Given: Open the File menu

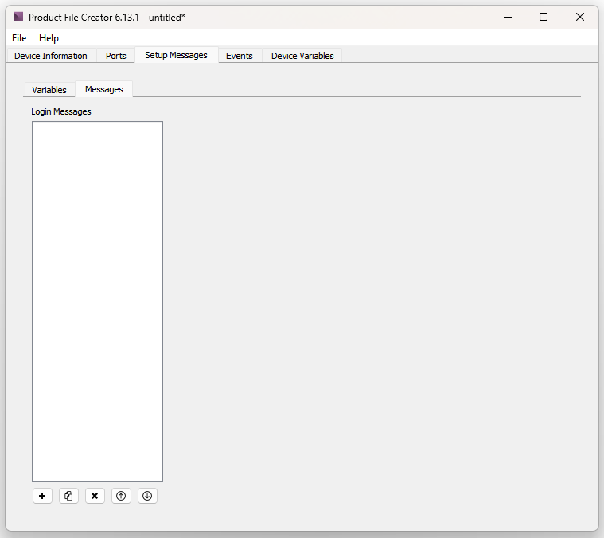Looking at the screenshot, I should pos(19,38).
